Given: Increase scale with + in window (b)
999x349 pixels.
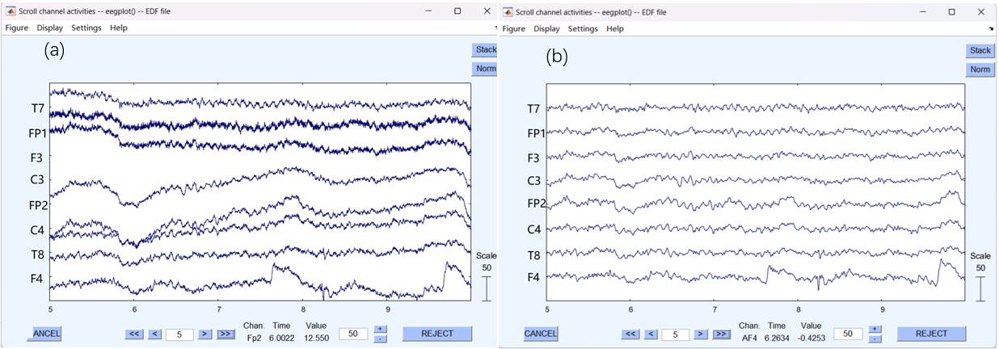Looking at the screenshot, I should pyautogui.click(x=875, y=330).
